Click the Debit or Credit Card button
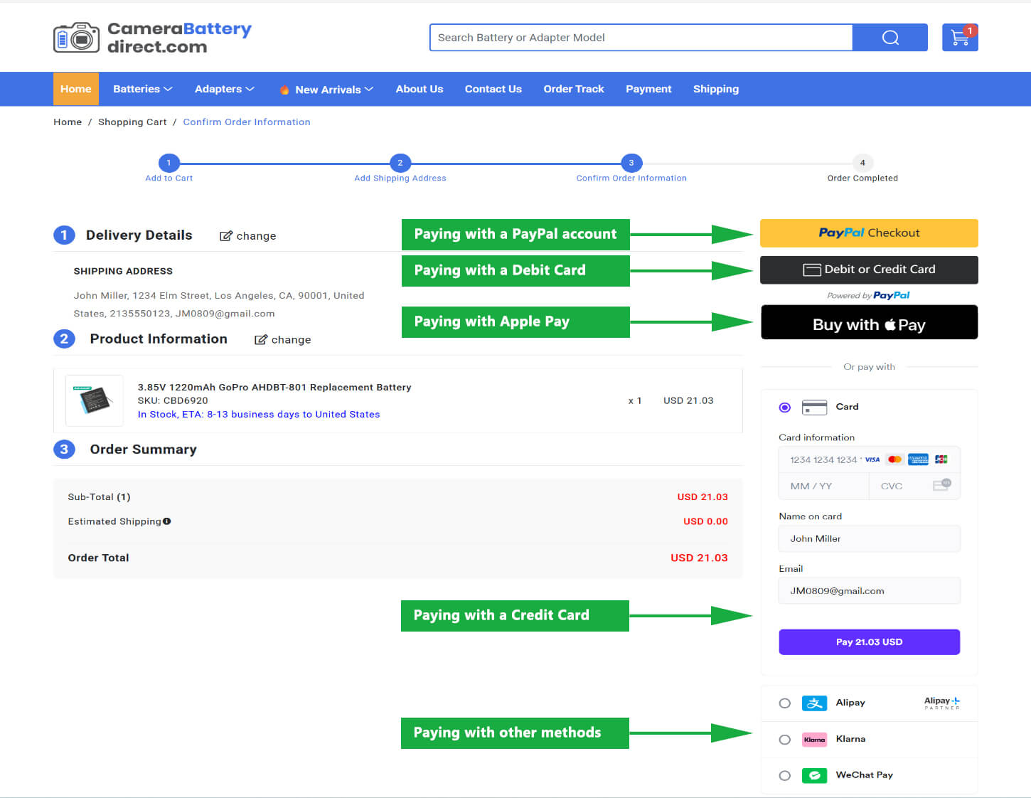1031x798 pixels. click(x=869, y=270)
